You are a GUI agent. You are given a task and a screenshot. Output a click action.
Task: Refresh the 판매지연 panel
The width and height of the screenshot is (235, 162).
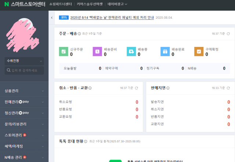tap(228, 88)
